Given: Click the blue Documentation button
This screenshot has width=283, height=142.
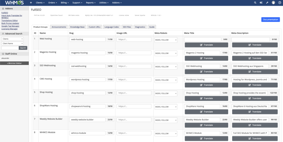Looking at the screenshot, I should tap(270, 20).
